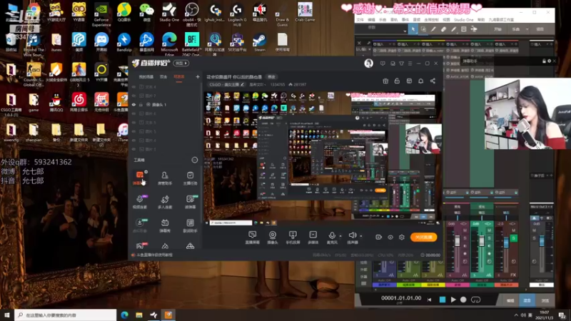Open the Crab Game desktop shortcut
571x321 pixels.
pos(305,12)
